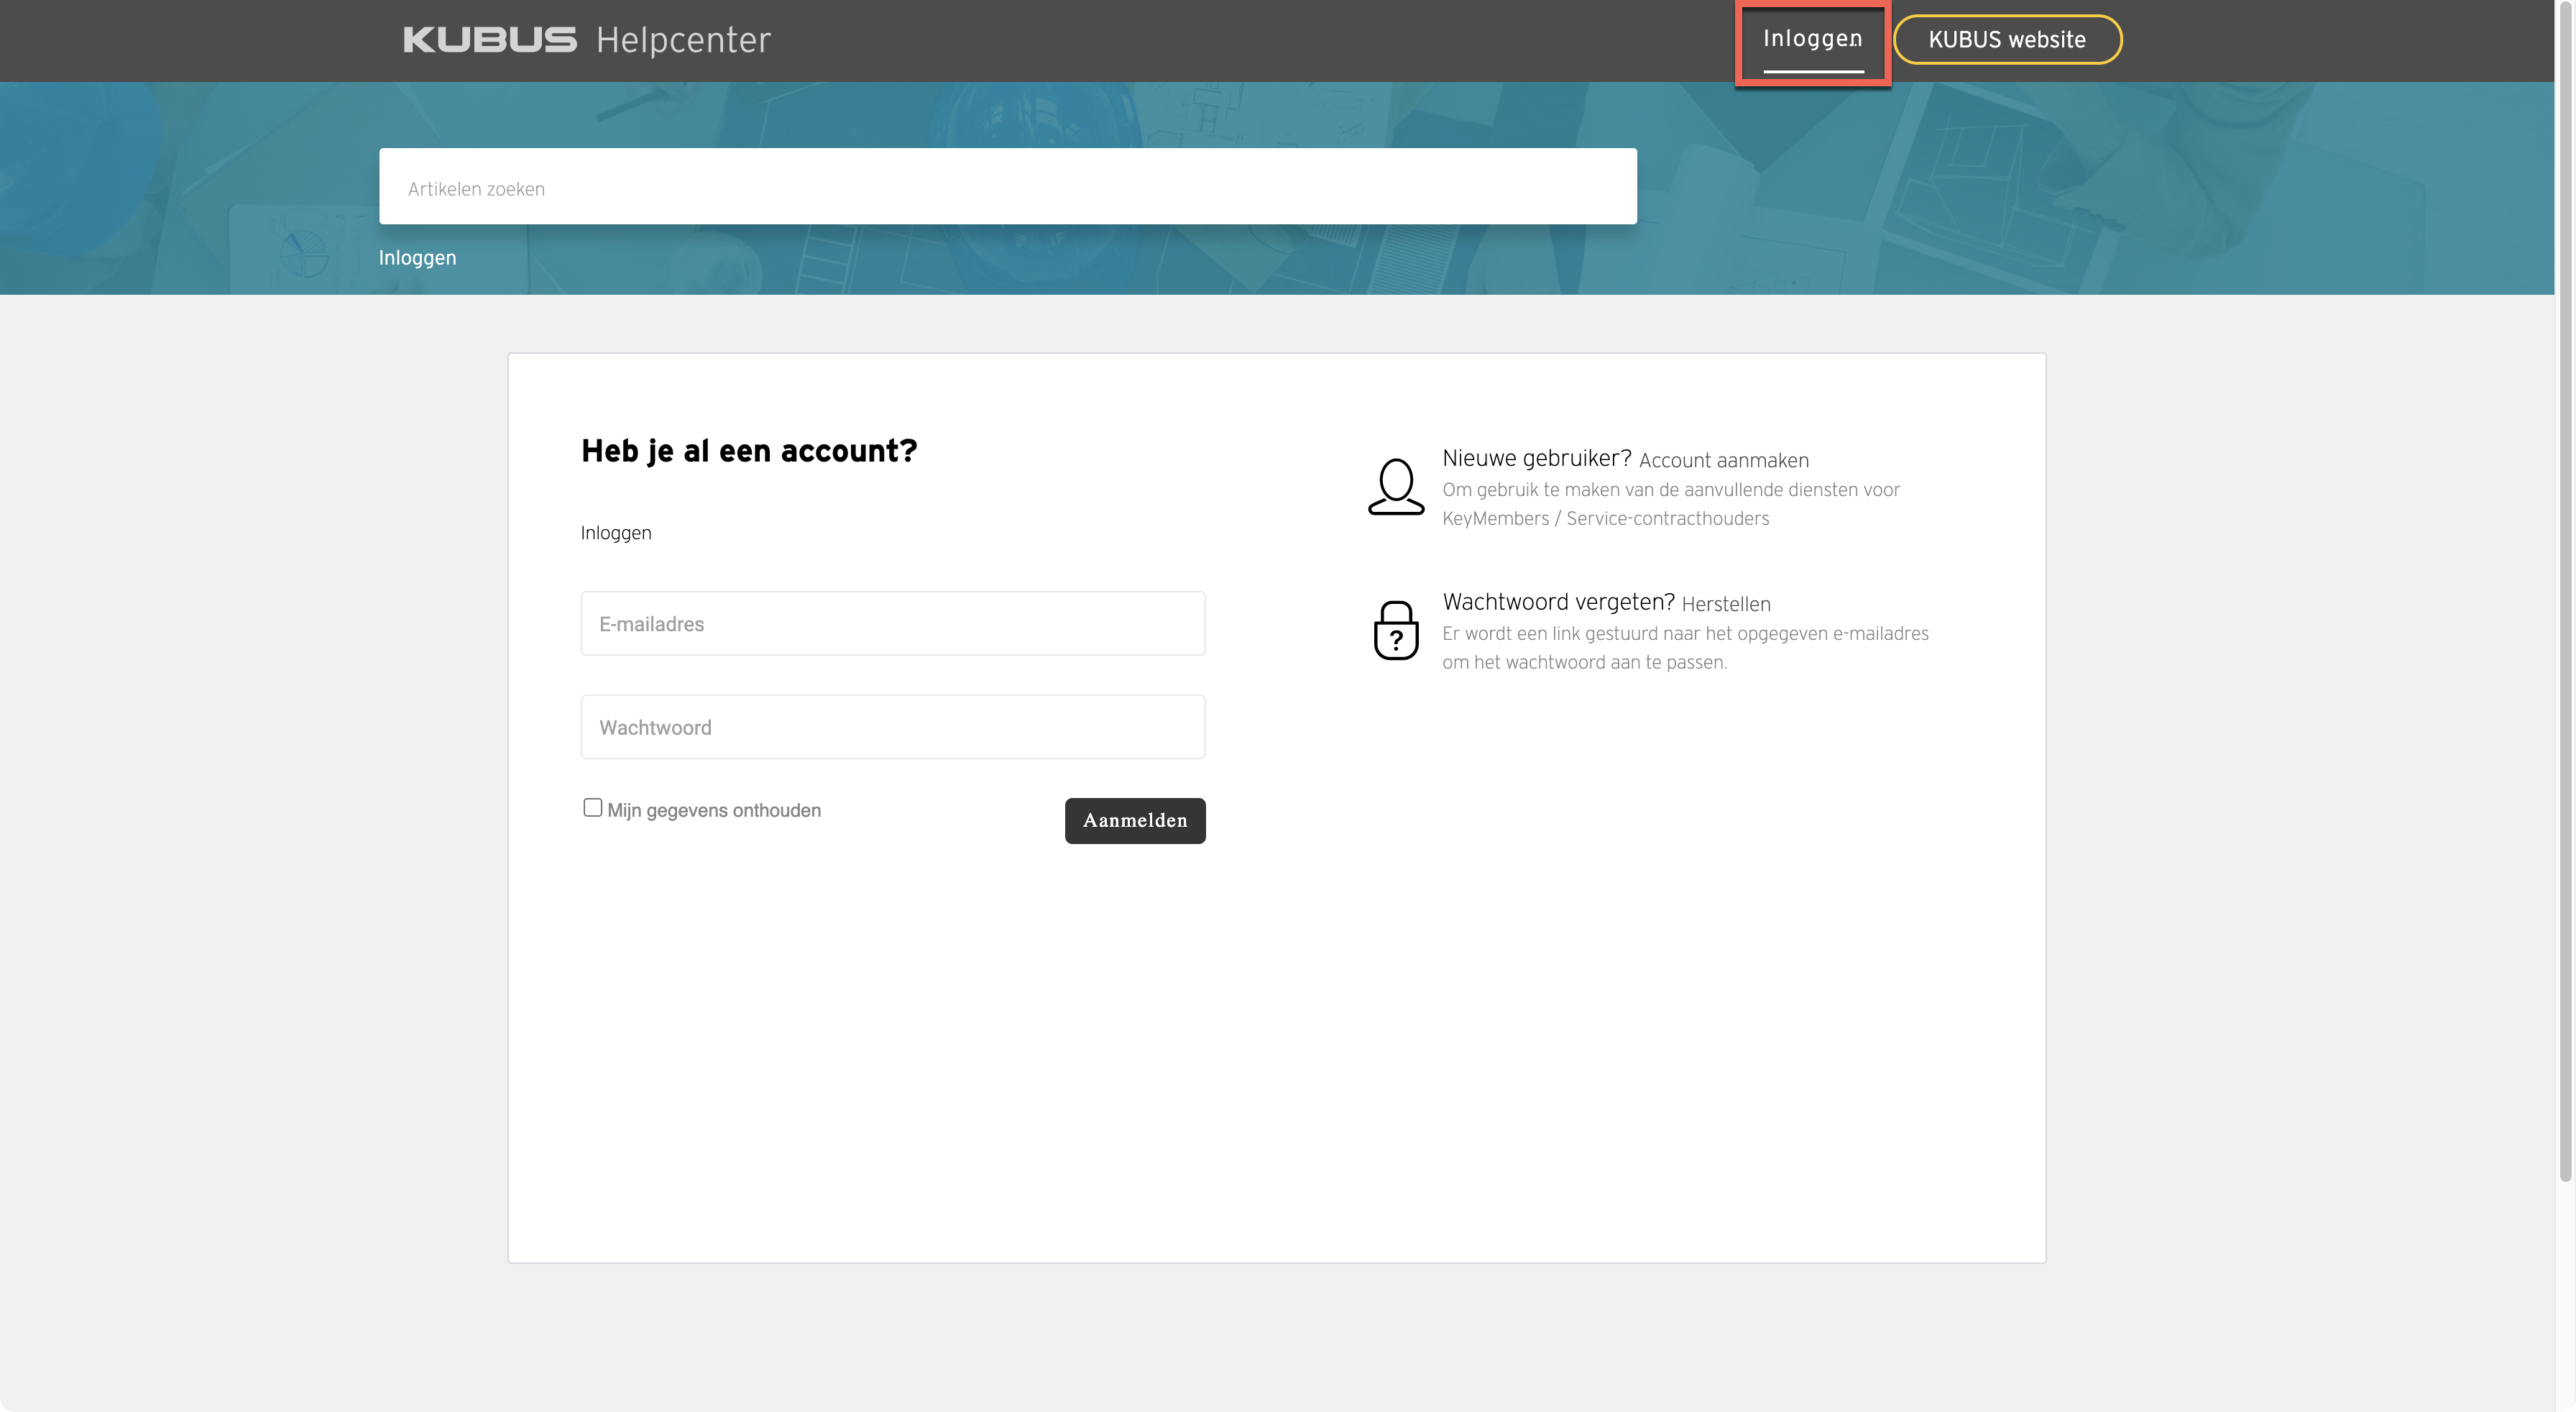Focus the Artikelen zoeken search field
The width and height of the screenshot is (2576, 1412).
[1007, 187]
